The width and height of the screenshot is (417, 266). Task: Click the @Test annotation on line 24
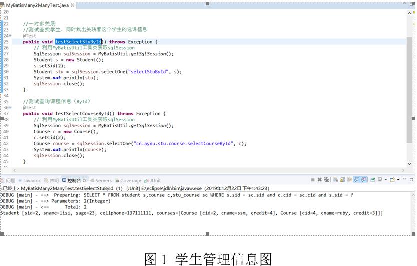point(29,36)
